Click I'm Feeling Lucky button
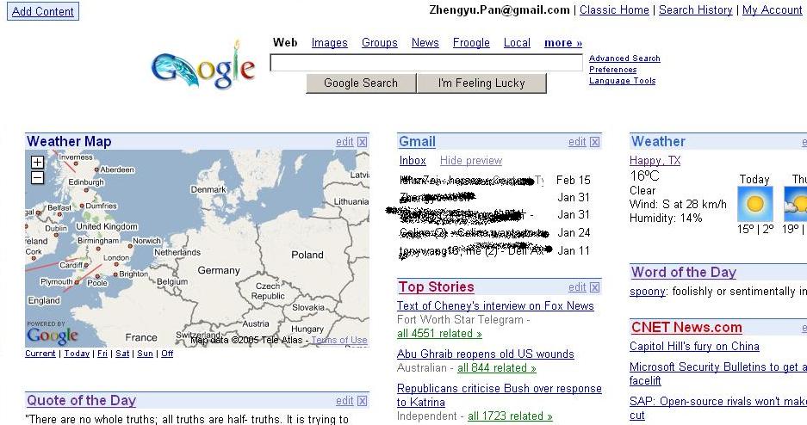Viewport: 807px width, 425px height. (481, 83)
